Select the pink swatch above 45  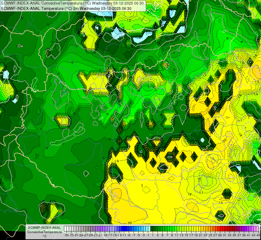click(257, 229)
